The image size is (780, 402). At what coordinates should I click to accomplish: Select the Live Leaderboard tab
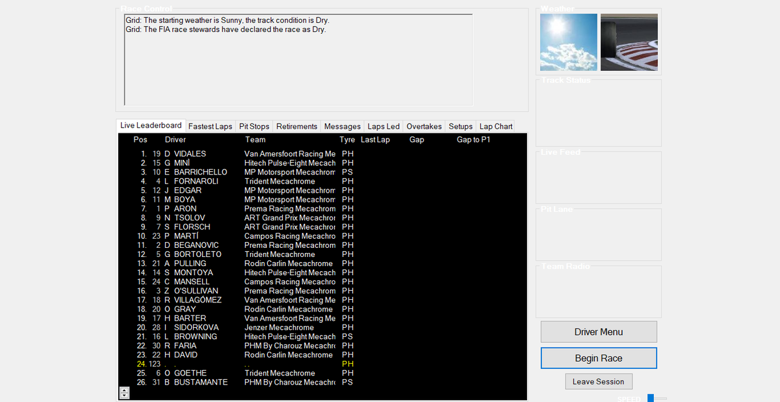[x=151, y=126]
